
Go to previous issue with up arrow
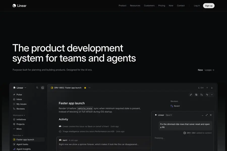pos(207,88)
